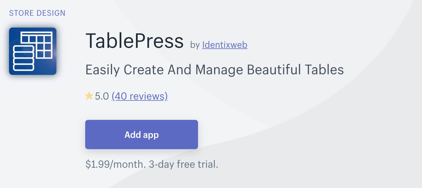Click the word 'by' before Identixweb

[x=195, y=45]
